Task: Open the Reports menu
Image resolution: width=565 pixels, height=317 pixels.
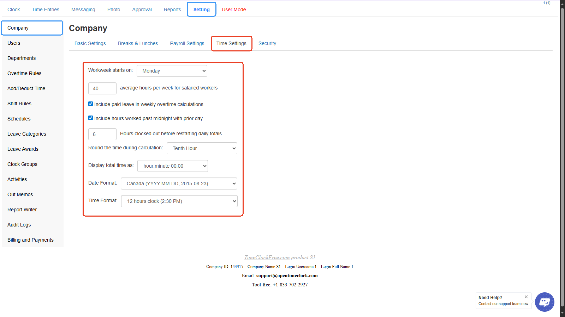Action: coord(172,10)
